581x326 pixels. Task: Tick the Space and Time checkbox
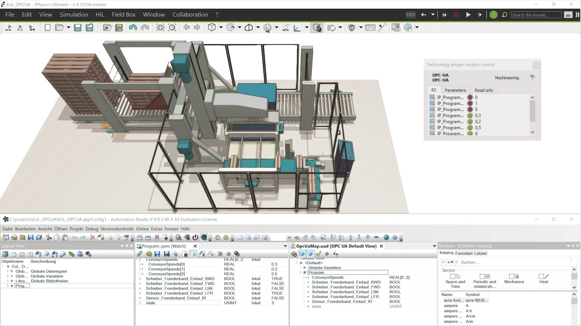453,276
